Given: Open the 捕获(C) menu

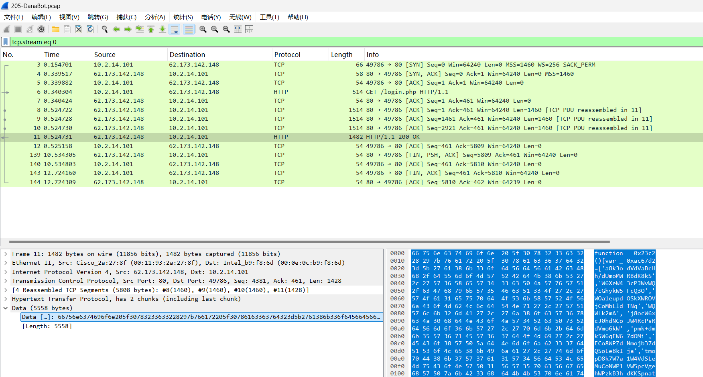Looking at the screenshot, I should [x=126, y=17].
